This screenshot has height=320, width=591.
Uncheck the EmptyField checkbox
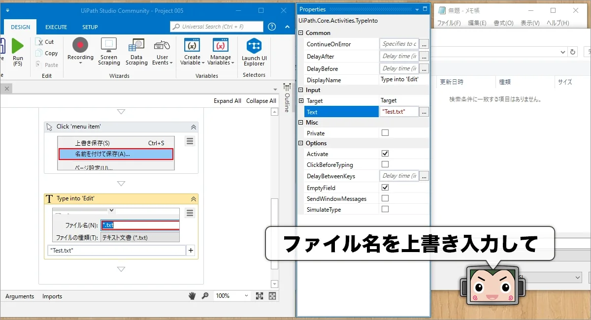click(385, 188)
